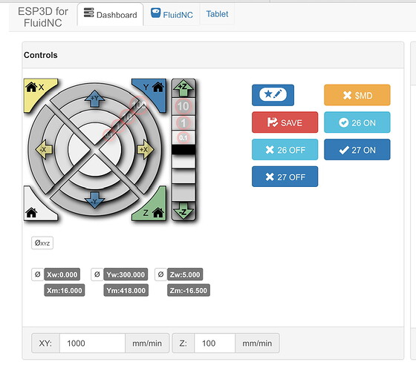Zero the X work position

[x=37, y=275]
